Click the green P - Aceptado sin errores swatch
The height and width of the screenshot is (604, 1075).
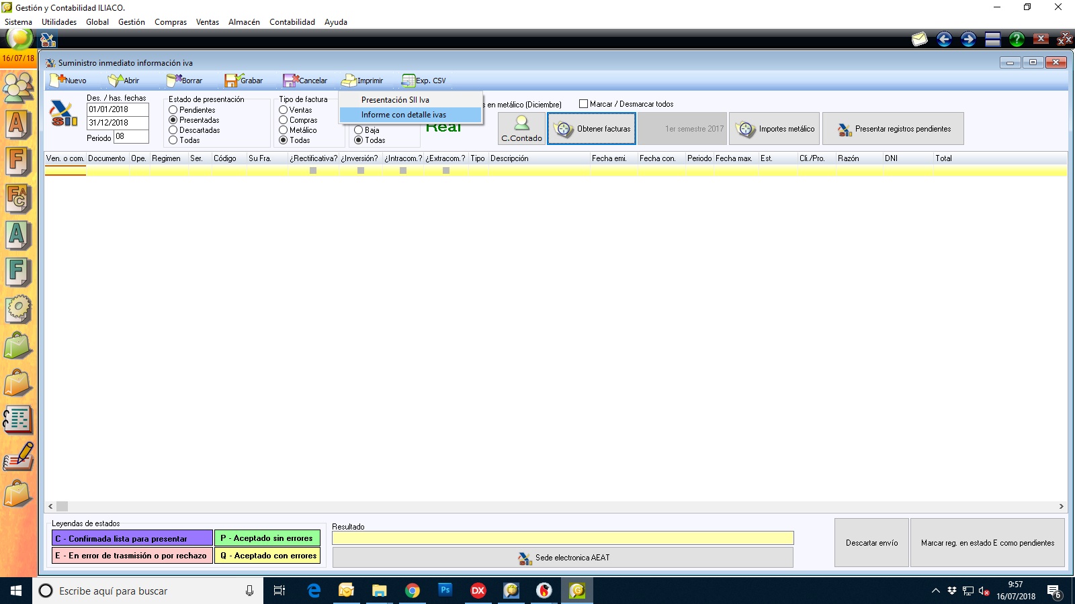(267, 538)
